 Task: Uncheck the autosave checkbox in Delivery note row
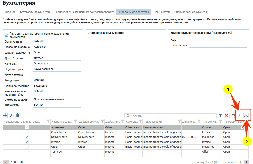(x=27, y=137)
